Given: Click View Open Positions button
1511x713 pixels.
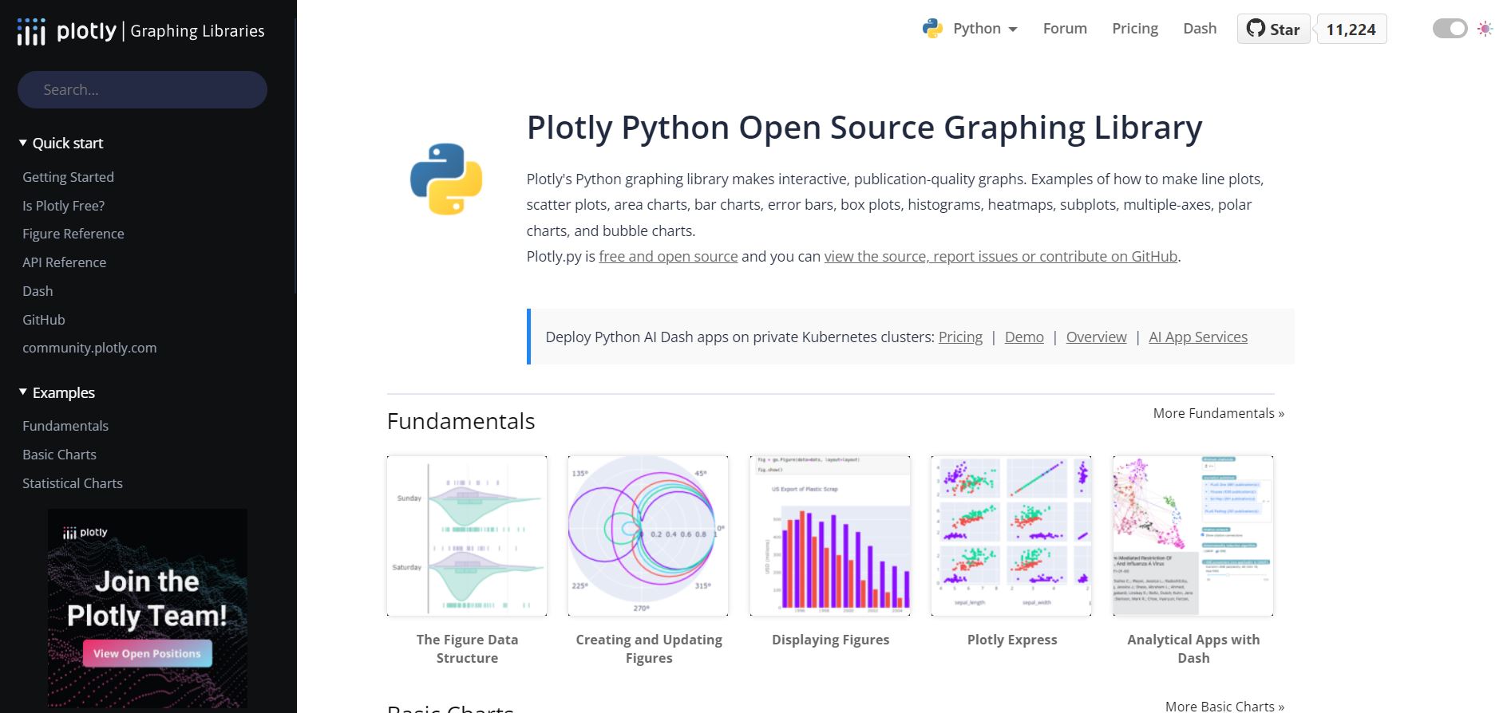Looking at the screenshot, I should click(x=148, y=653).
